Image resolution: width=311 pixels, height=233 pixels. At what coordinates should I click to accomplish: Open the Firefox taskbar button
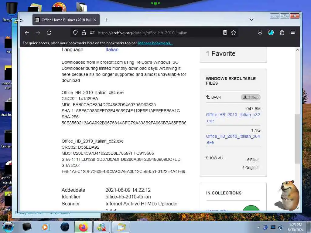point(84,227)
